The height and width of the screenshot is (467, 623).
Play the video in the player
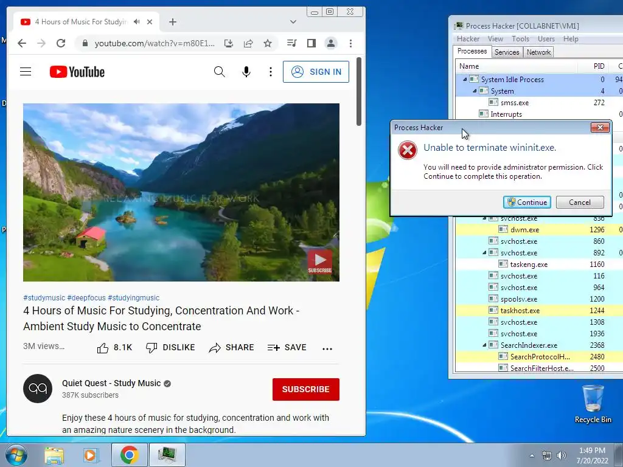tap(181, 193)
